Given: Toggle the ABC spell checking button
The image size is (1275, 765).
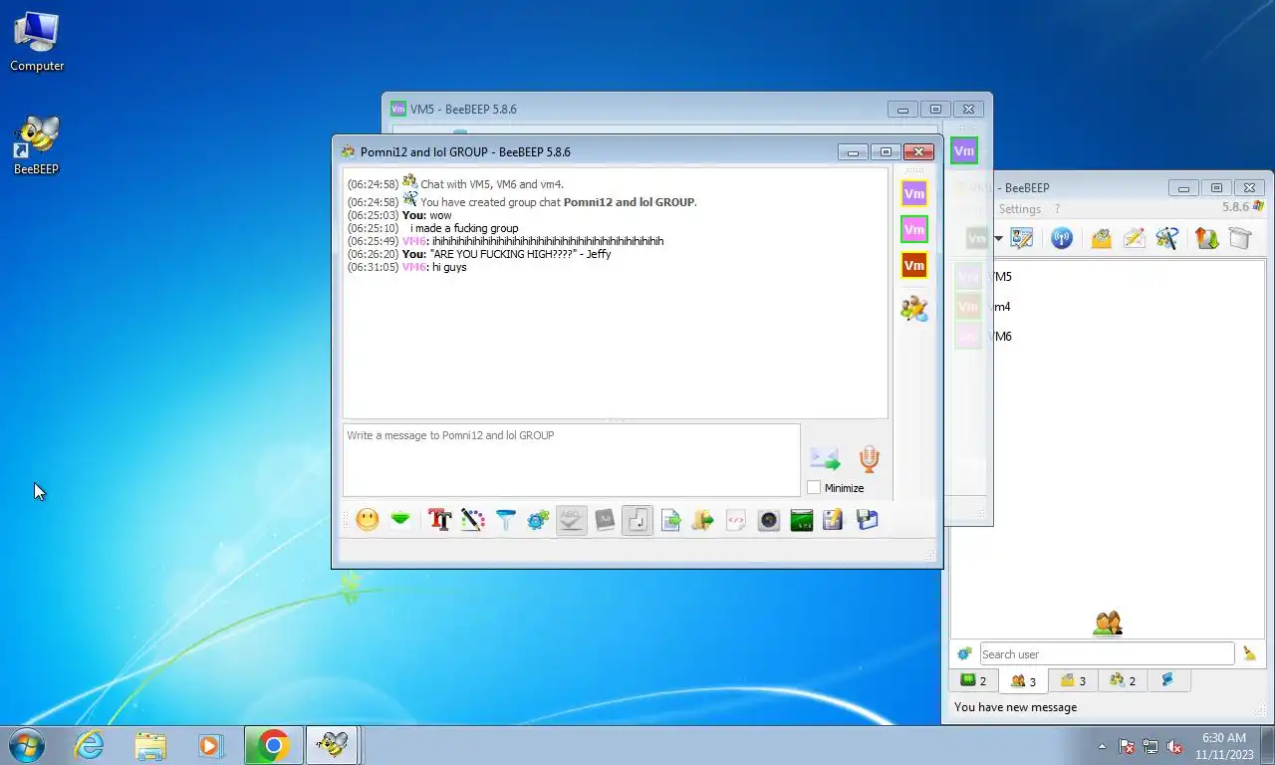Looking at the screenshot, I should pyautogui.click(x=571, y=520).
